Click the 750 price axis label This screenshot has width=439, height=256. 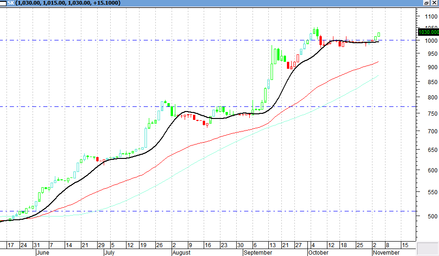point(432,114)
